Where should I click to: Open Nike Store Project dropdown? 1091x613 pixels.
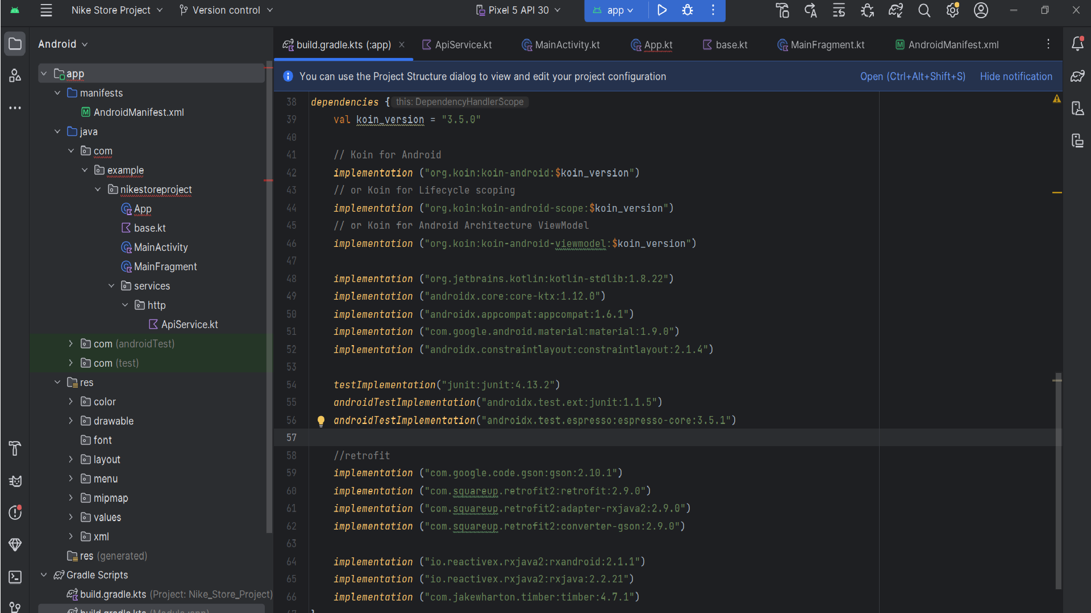[x=117, y=10]
